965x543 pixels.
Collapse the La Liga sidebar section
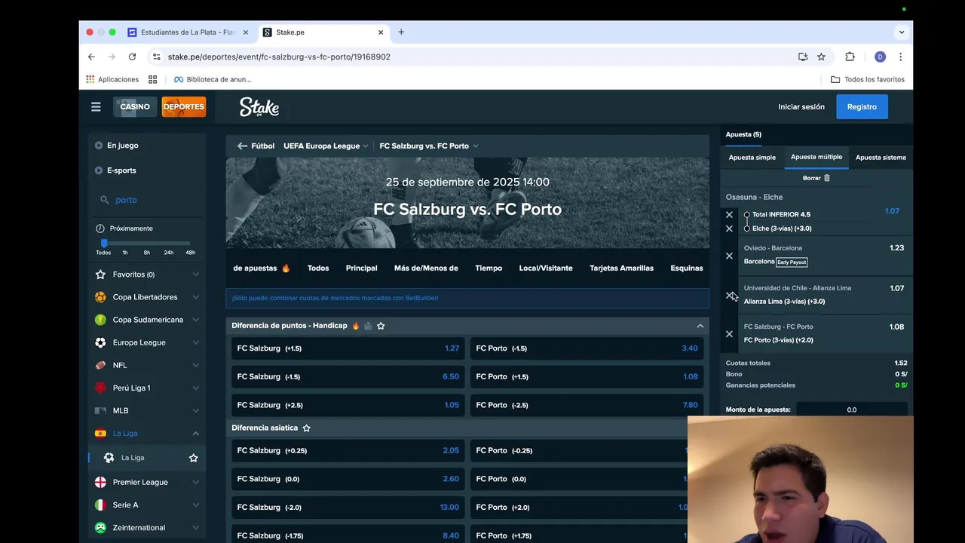tap(195, 434)
